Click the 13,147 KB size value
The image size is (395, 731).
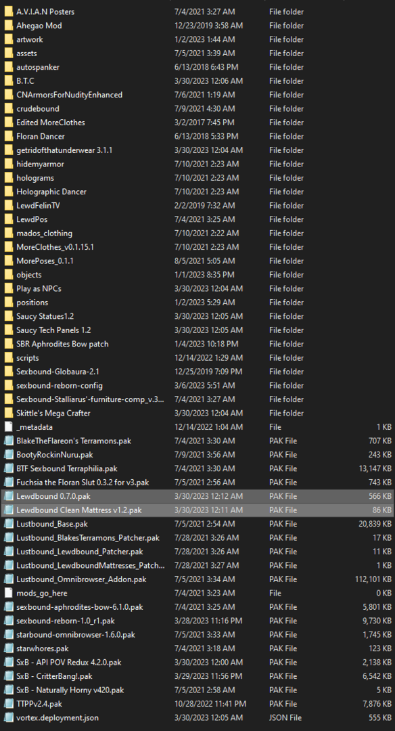[375, 468]
